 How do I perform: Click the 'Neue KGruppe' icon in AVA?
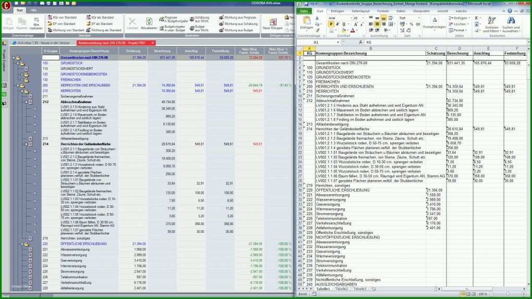(x=273, y=22)
